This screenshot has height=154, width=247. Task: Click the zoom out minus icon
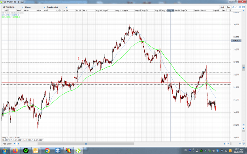pos(228,144)
